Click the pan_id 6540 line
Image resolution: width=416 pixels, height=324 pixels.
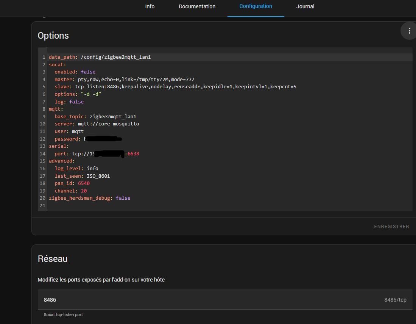click(x=72, y=183)
